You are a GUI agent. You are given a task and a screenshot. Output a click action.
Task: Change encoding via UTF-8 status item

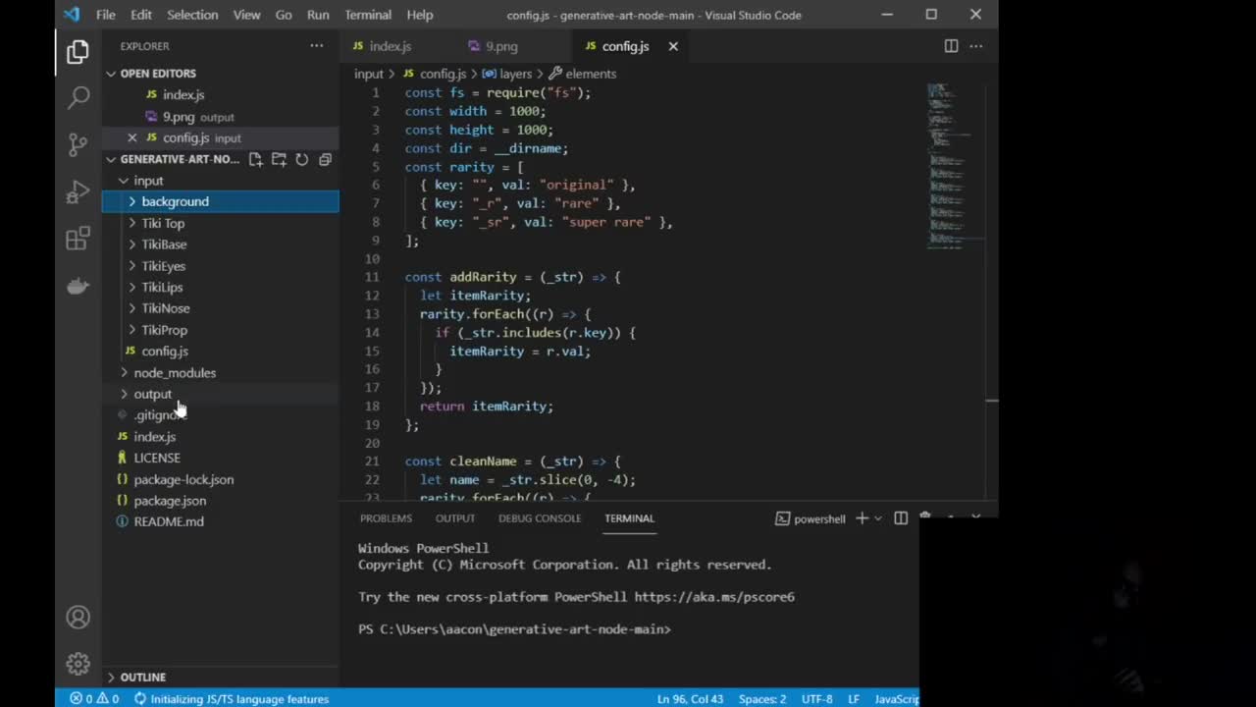point(816,699)
